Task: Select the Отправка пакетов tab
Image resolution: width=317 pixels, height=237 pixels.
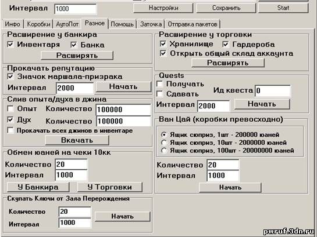Action: [x=193, y=24]
